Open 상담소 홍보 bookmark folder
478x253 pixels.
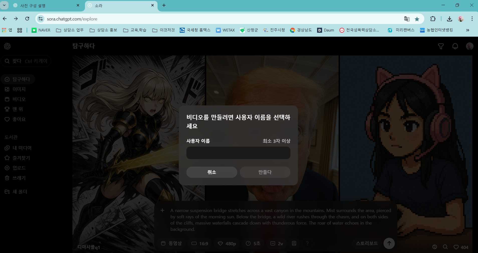click(104, 30)
